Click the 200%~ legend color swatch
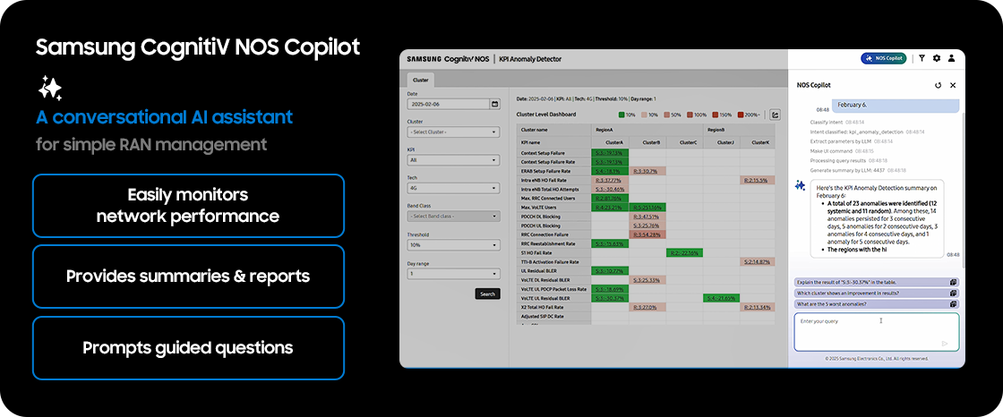This screenshot has height=417, width=1003. pos(741,115)
